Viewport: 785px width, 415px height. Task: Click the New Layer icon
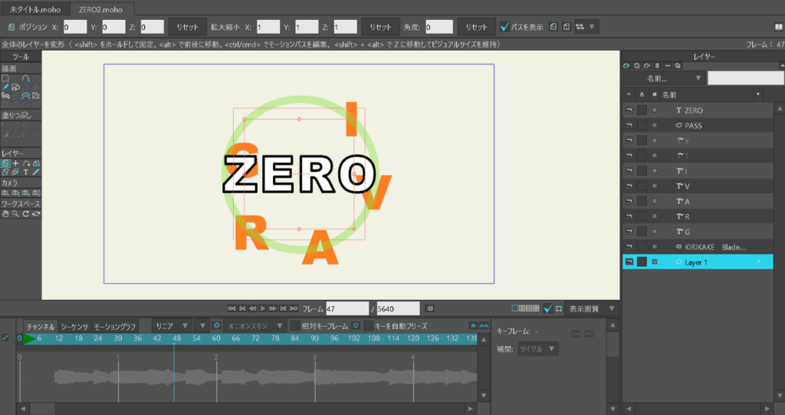pos(627,65)
